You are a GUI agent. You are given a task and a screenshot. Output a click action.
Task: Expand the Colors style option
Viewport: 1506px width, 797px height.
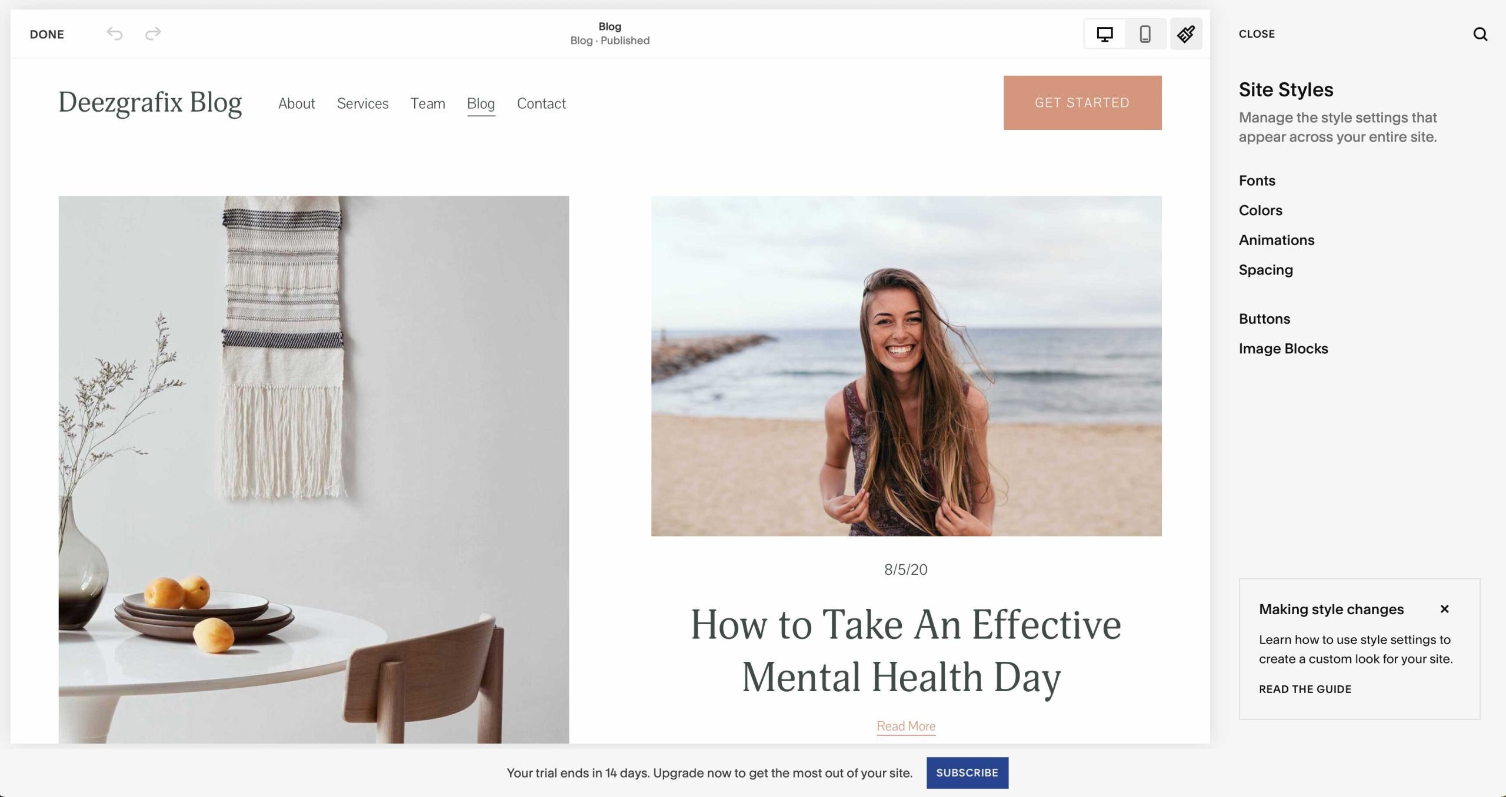tap(1260, 210)
